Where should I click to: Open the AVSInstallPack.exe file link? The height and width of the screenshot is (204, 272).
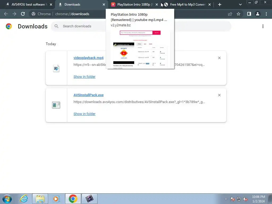click(x=88, y=95)
